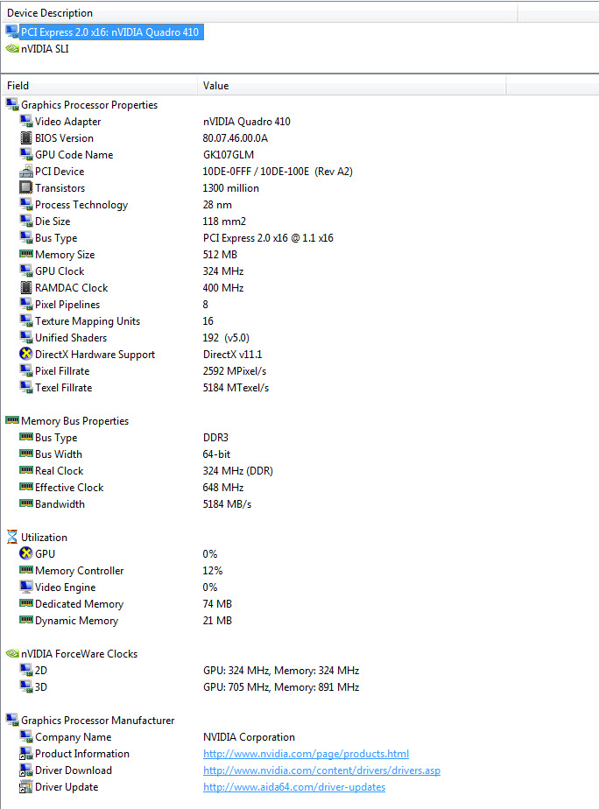Select the Pixel Fillrate value 2592 MPixel/s

(x=234, y=371)
